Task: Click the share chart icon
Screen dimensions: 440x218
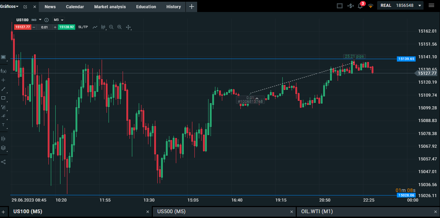Action: 3,162
